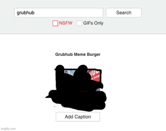Click the Add Caption button
The height and width of the screenshot is (131, 166).
[x=78, y=117]
